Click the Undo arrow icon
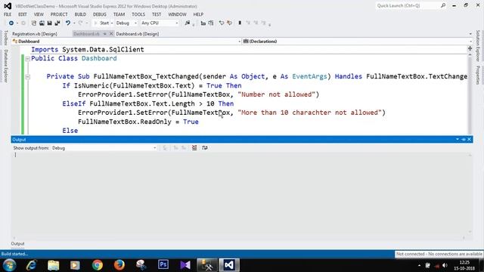This screenshot has height=272, width=484. [67, 23]
